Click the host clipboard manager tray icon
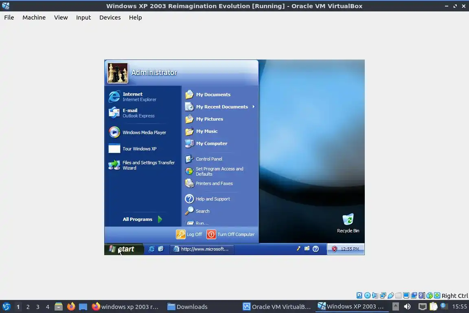The image size is (469, 313). coord(434,306)
